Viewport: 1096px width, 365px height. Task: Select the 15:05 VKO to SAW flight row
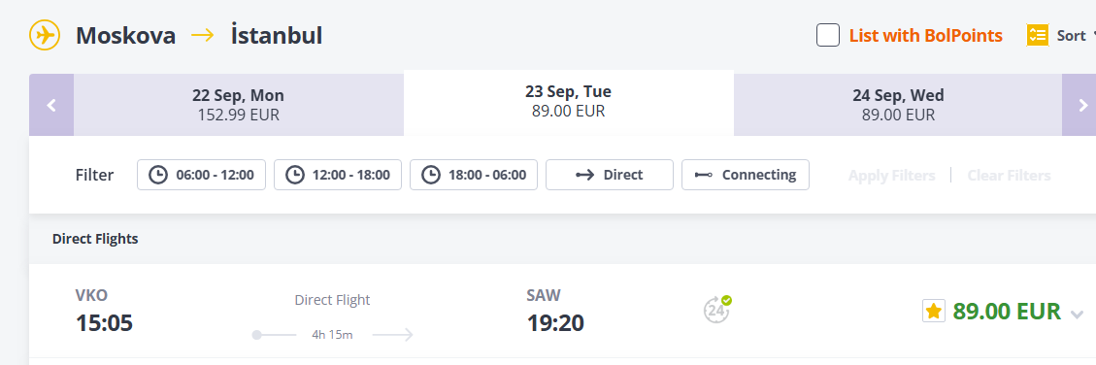click(x=563, y=312)
